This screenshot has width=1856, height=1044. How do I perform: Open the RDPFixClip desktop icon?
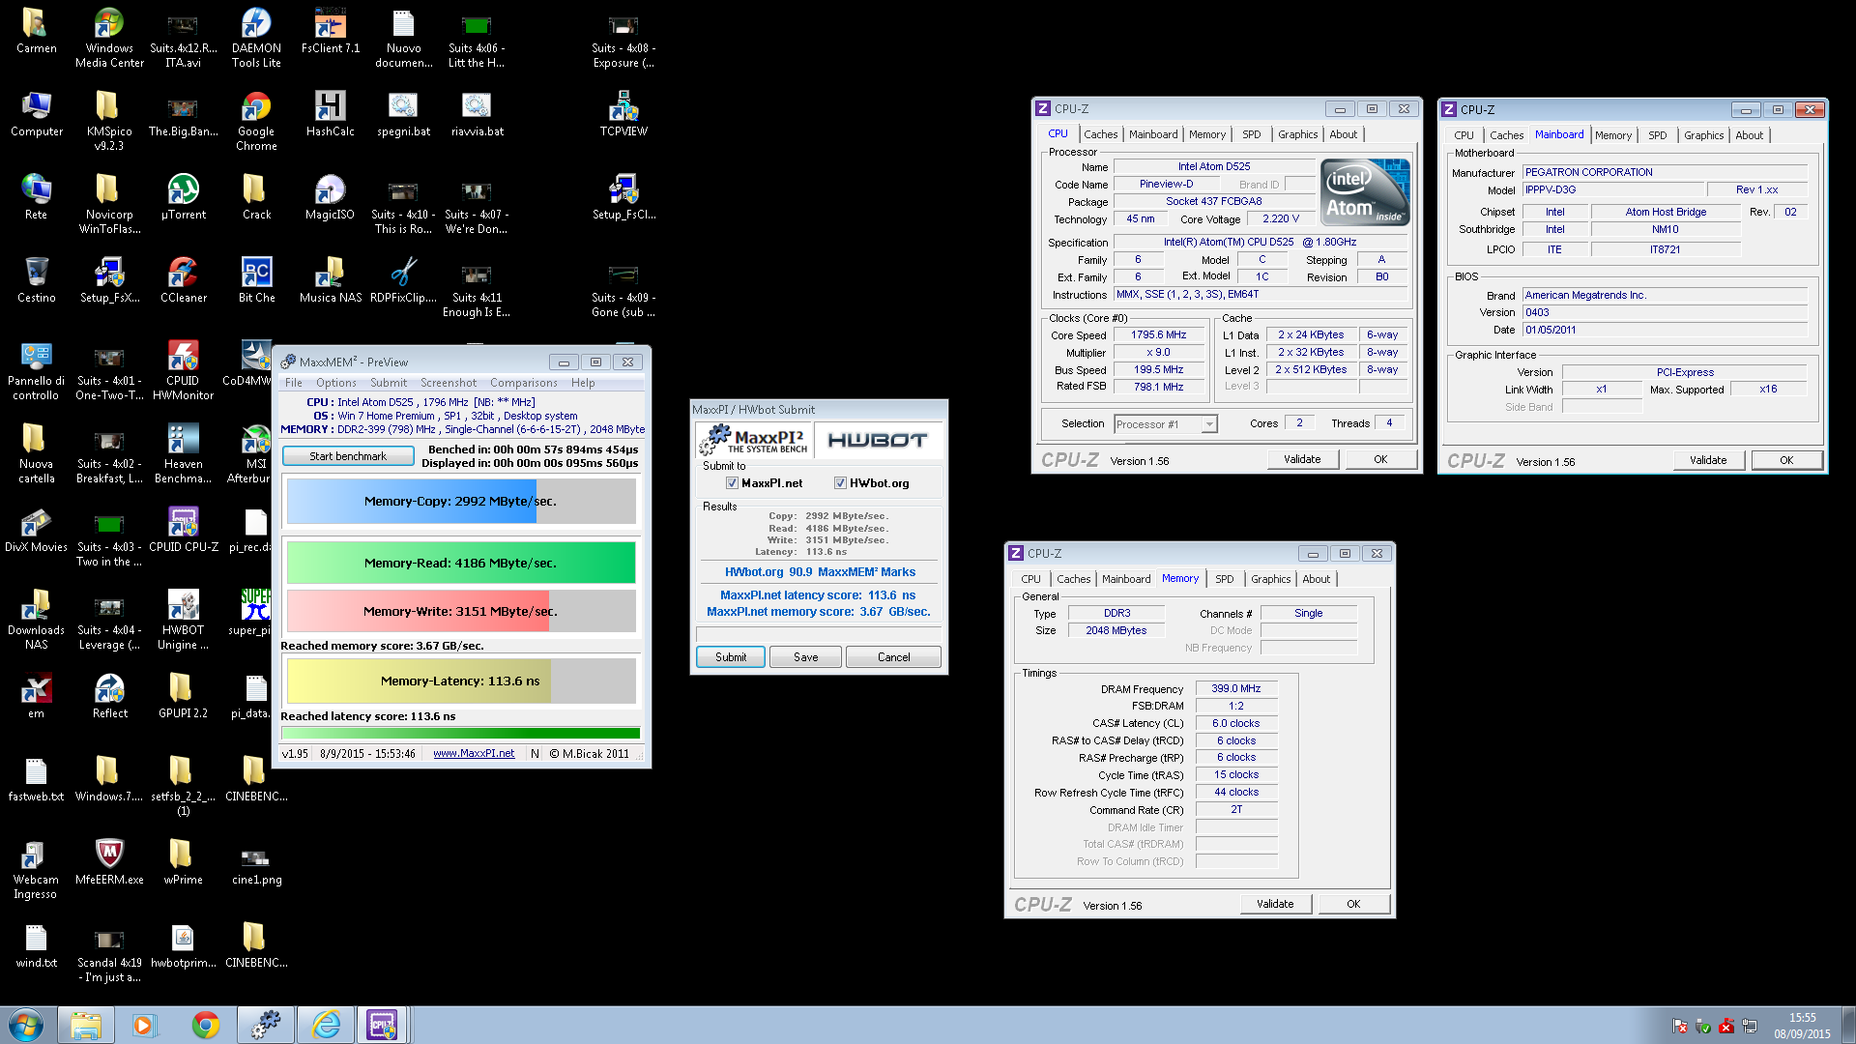point(403,280)
